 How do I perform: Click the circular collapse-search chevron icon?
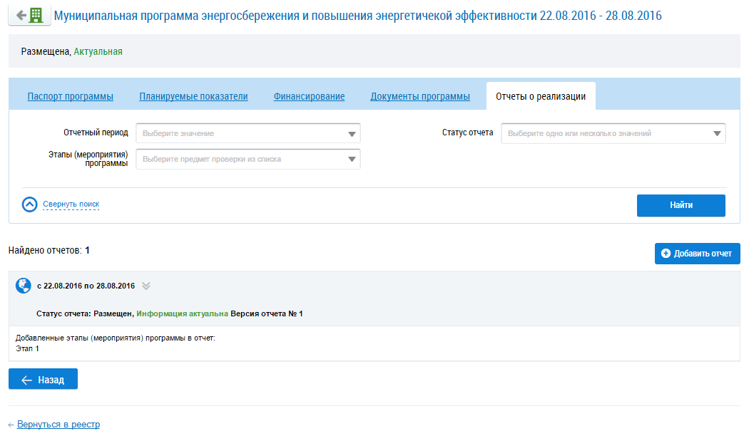click(29, 204)
